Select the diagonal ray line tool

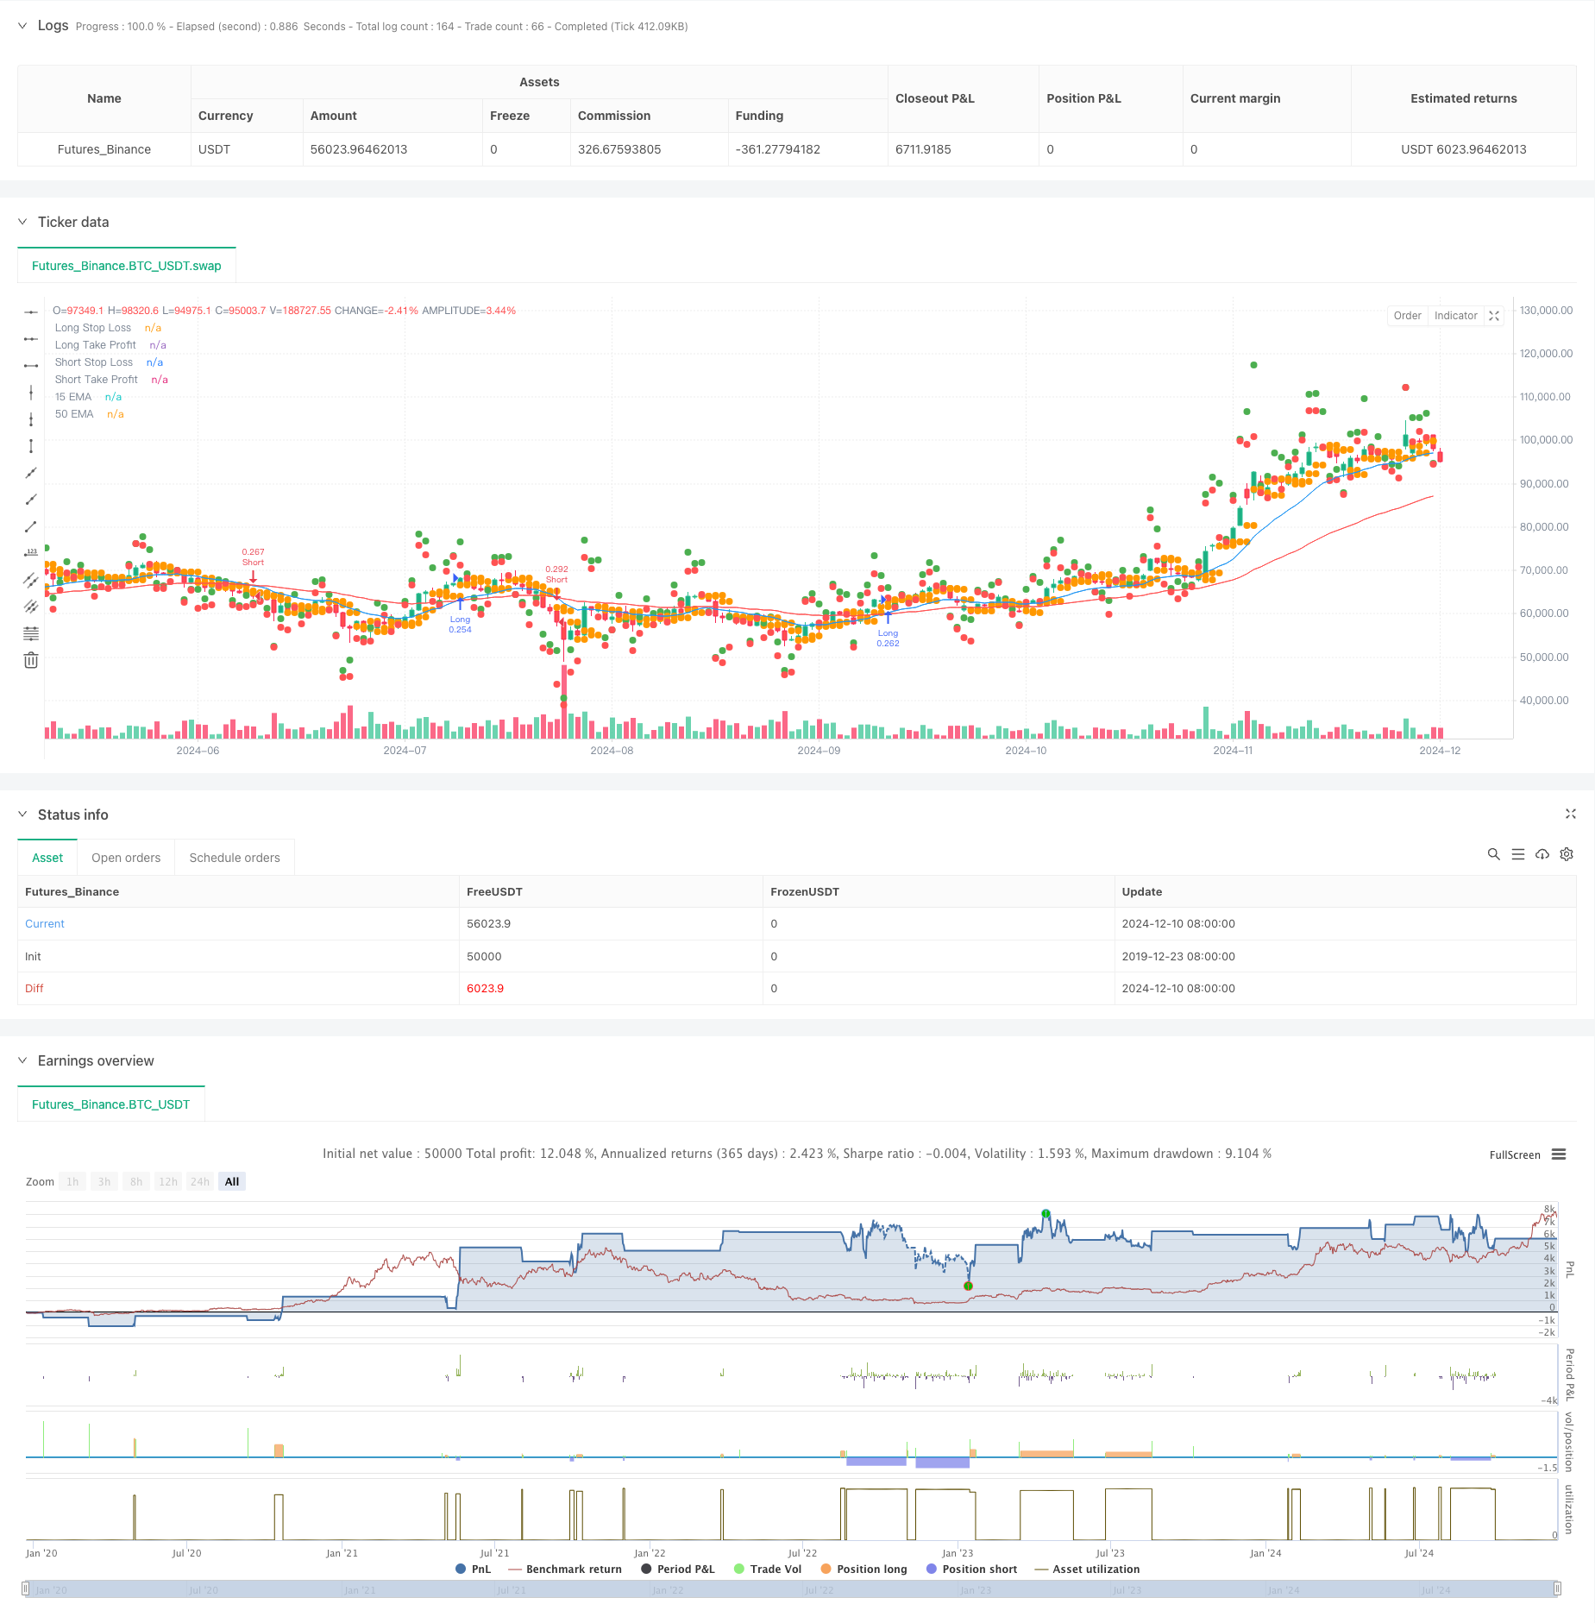click(x=31, y=500)
